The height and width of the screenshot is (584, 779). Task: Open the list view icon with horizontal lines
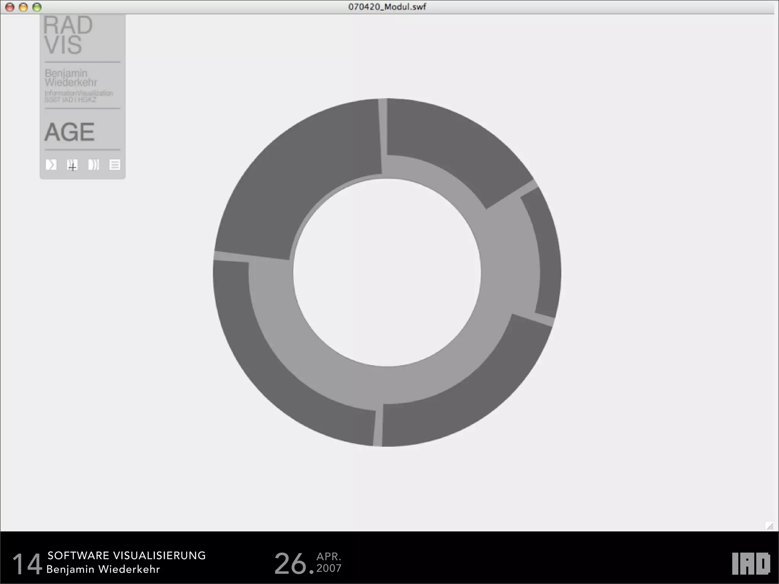point(115,165)
